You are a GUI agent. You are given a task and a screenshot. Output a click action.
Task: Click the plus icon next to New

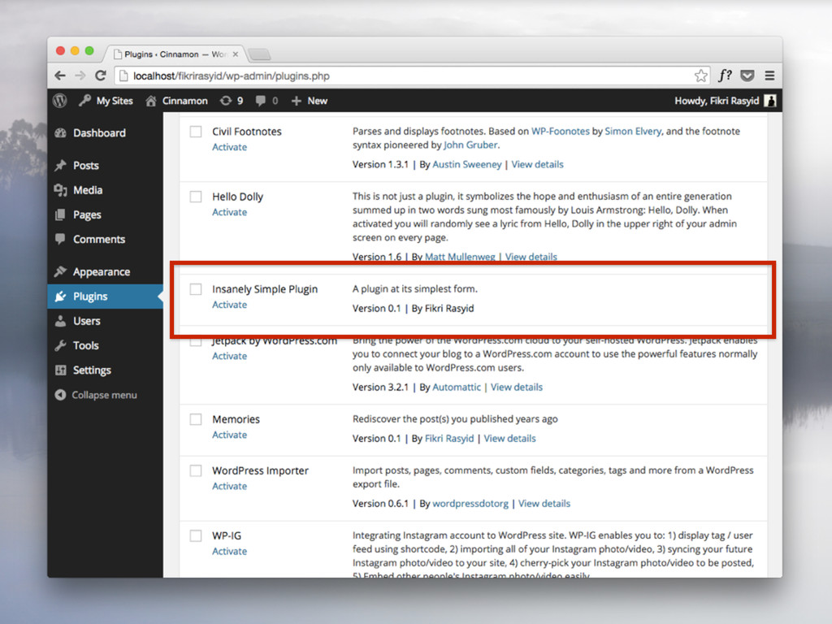pos(296,101)
